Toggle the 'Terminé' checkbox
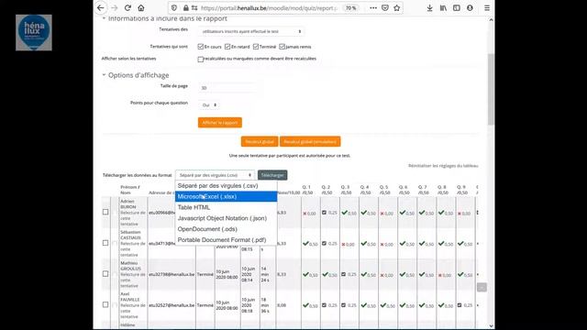This screenshot has width=587, height=330. pyautogui.click(x=256, y=47)
